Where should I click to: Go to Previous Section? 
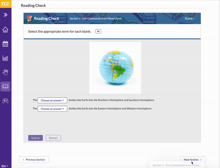[34, 159]
